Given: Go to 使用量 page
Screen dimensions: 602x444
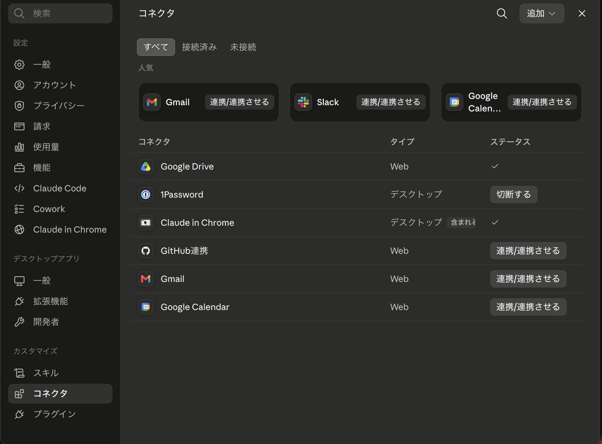Looking at the screenshot, I should click(x=60, y=147).
